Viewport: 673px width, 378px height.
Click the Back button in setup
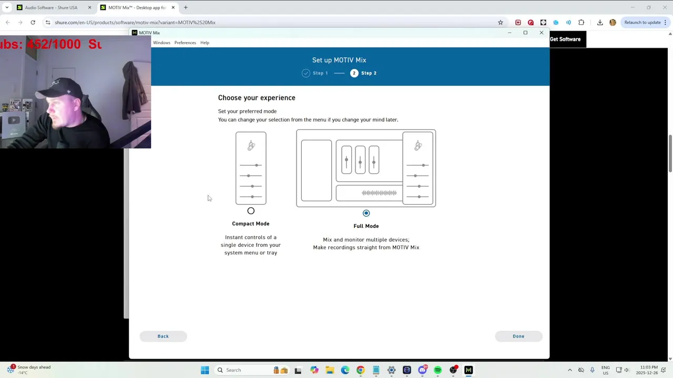[x=163, y=336]
